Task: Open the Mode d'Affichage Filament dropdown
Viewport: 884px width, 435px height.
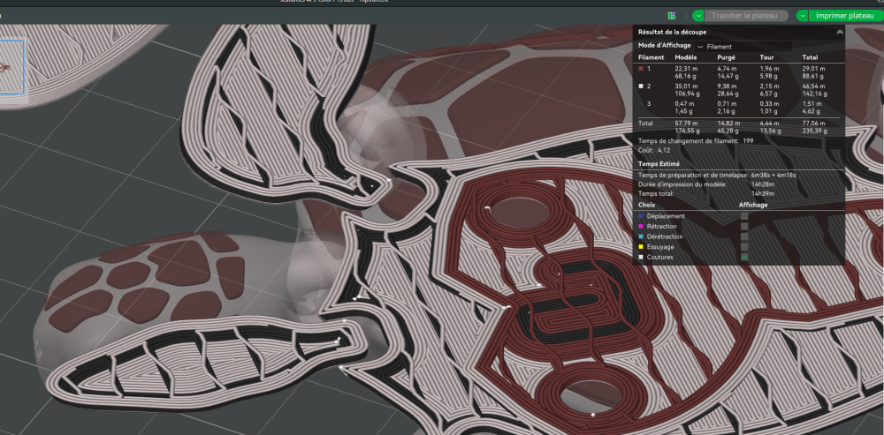Action: (744, 46)
